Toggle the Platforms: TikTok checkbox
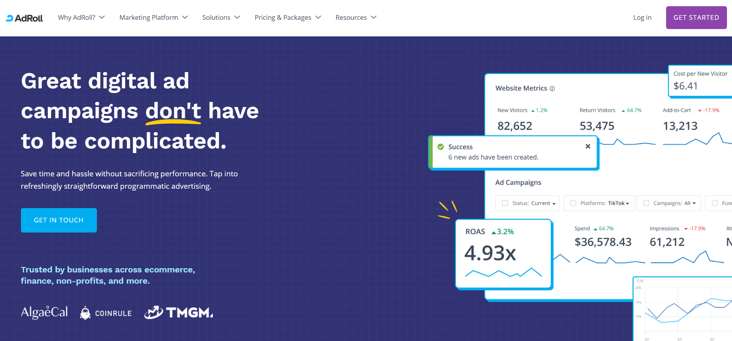The image size is (732, 341). 573,203
